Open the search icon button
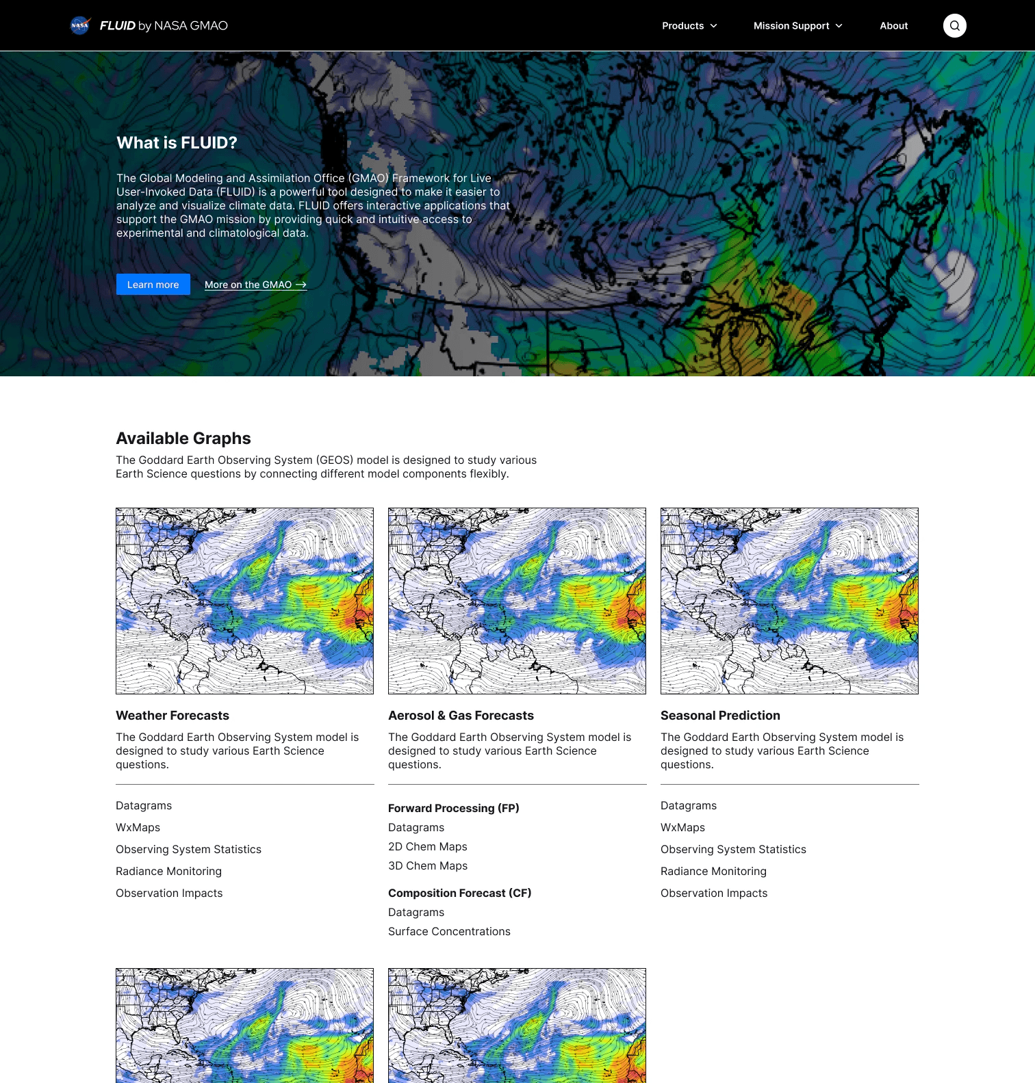Image resolution: width=1035 pixels, height=1083 pixels. (954, 25)
